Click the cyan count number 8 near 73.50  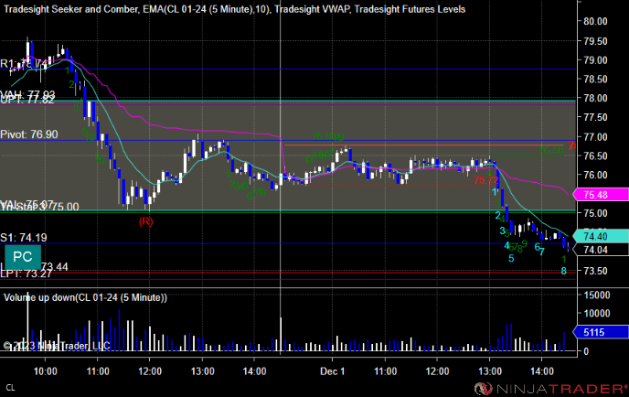click(x=563, y=272)
